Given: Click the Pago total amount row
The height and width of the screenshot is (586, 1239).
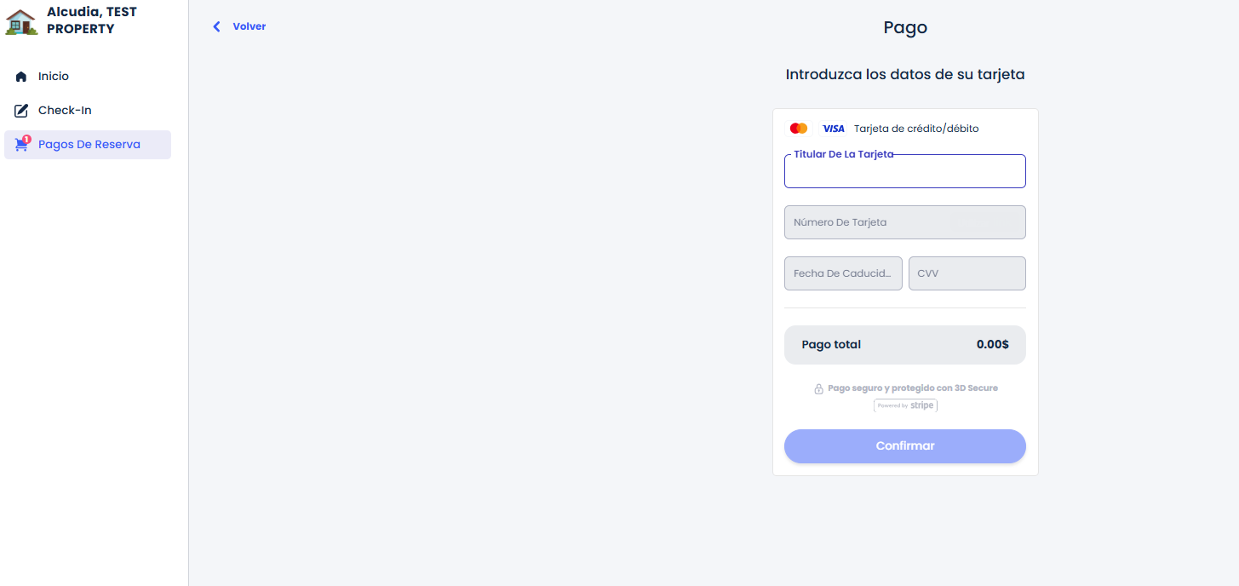Looking at the screenshot, I should pyautogui.click(x=904, y=345).
